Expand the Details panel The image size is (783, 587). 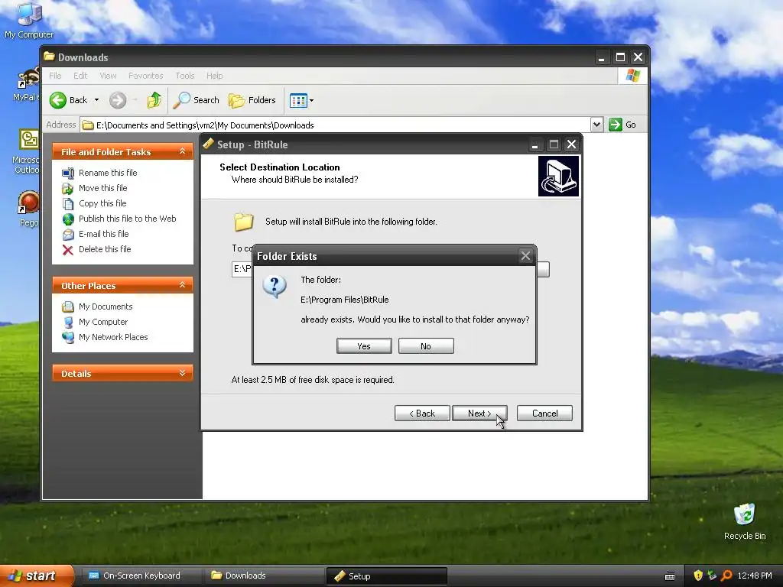[x=182, y=373]
